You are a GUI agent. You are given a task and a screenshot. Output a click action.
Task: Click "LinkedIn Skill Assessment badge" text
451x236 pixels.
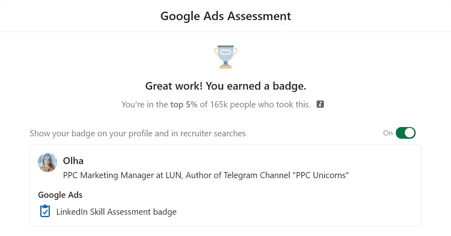coord(116,211)
